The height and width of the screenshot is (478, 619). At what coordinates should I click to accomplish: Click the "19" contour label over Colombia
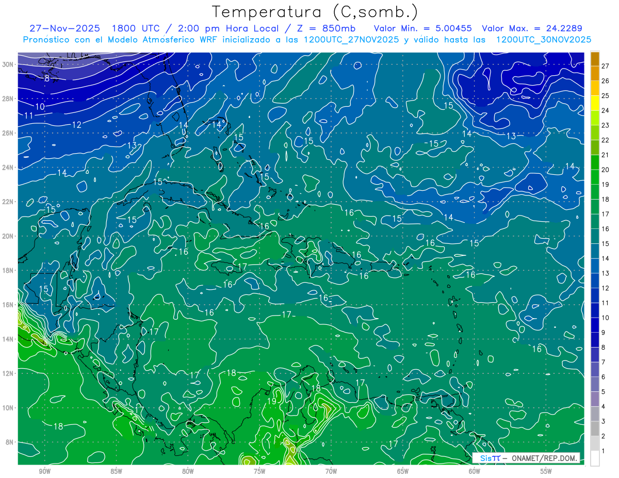tap(272, 401)
